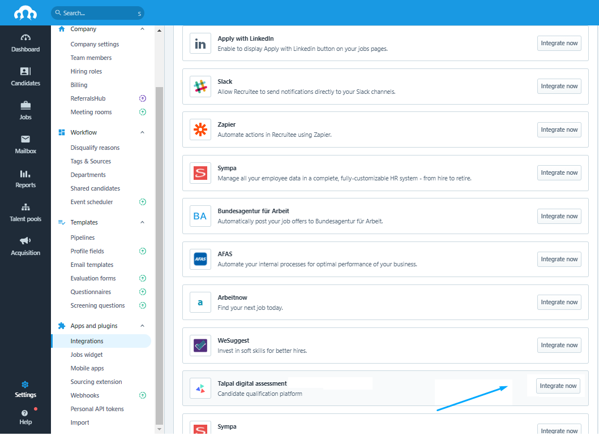599x436 pixels.
Task: Open Pipelines templates
Action: [x=83, y=238]
